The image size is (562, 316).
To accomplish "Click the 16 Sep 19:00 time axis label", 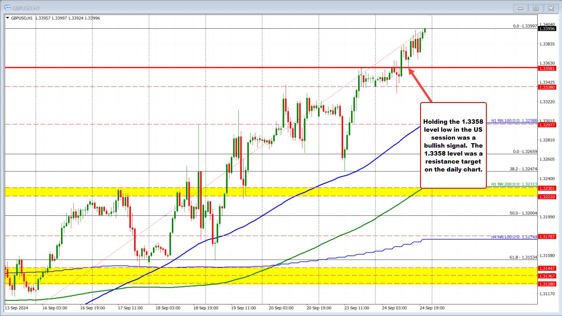I will (x=93, y=308).
